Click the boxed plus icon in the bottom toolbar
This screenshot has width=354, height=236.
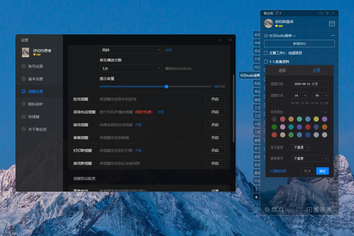pyautogui.click(x=309, y=210)
